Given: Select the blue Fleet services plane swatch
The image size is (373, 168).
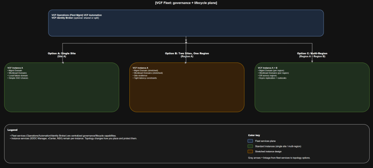Looking at the screenshot, I should 250,141.
